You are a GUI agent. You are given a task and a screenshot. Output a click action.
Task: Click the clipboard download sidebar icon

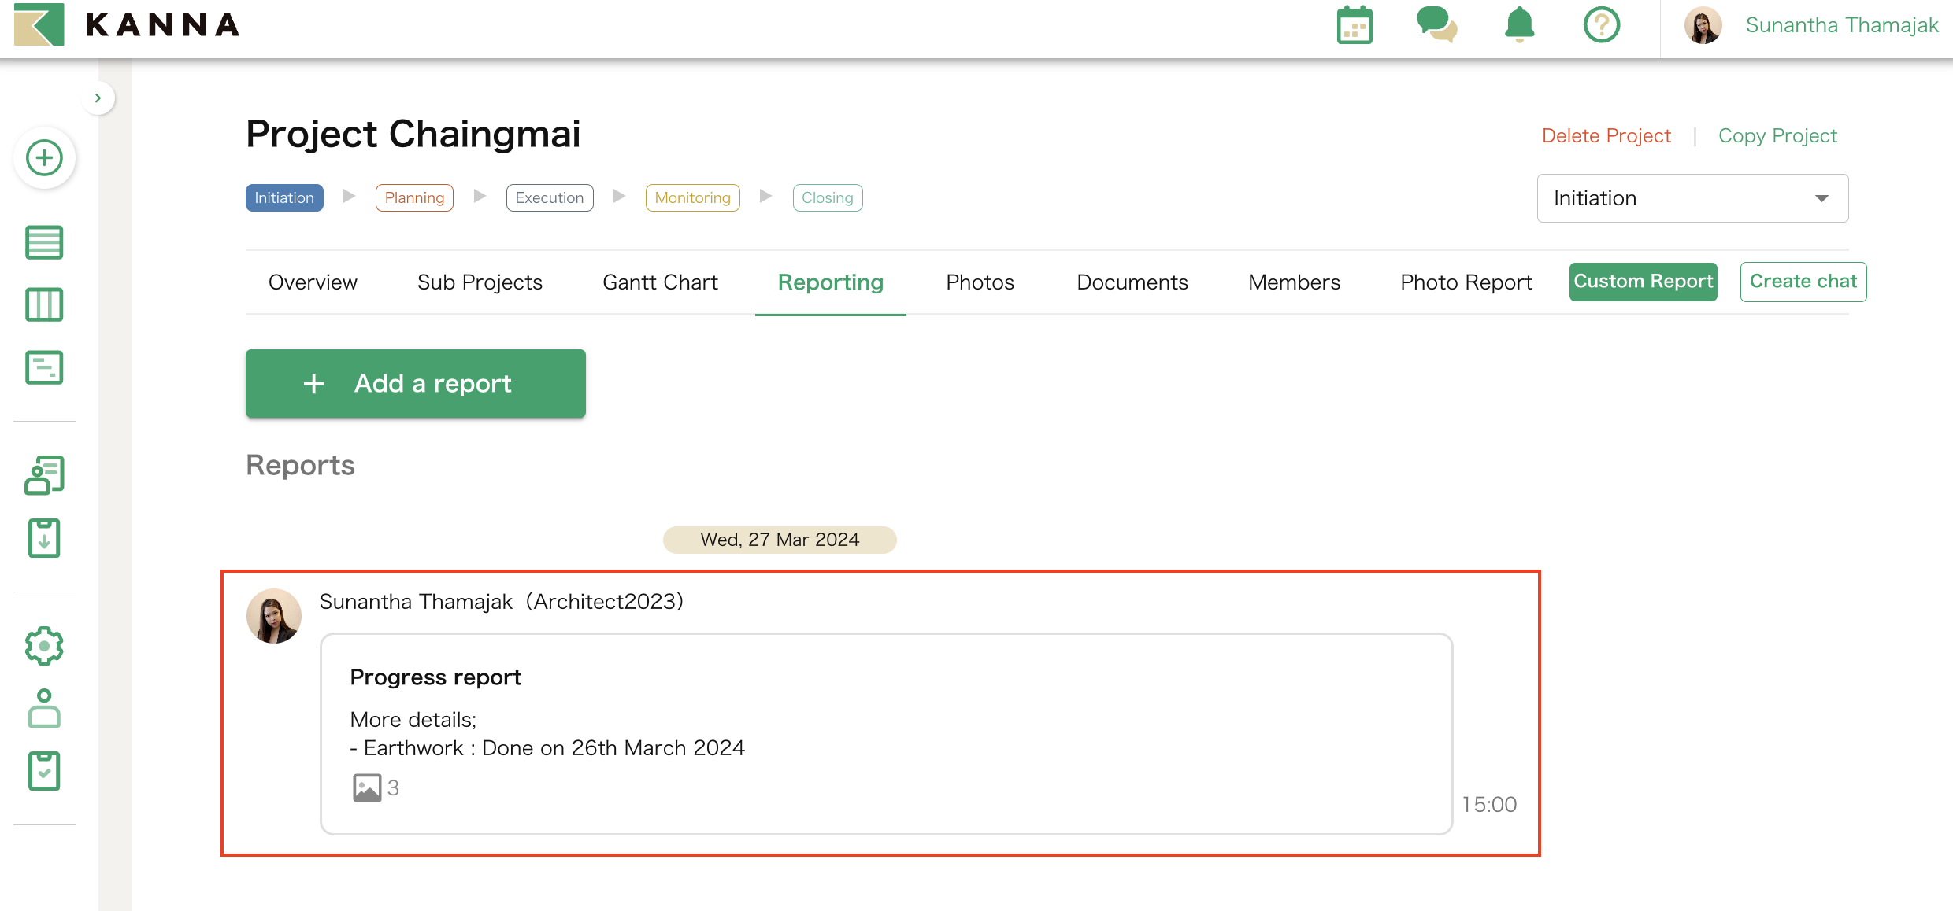(x=44, y=539)
